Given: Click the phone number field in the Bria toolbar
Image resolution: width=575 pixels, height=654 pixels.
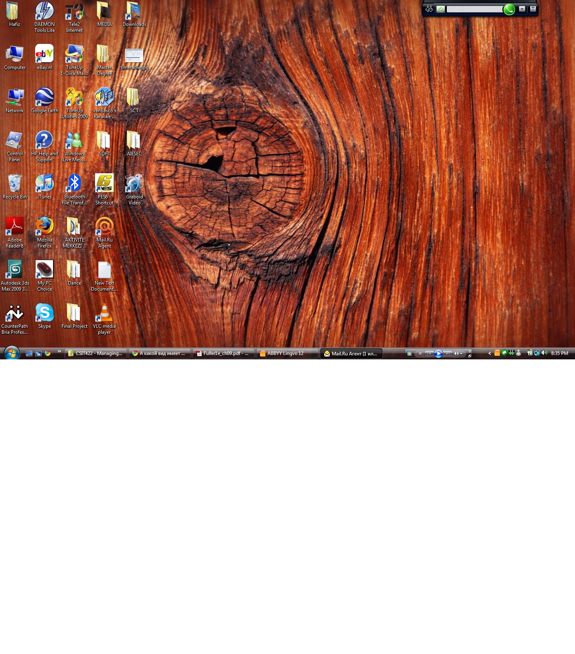Looking at the screenshot, I should 474,9.
